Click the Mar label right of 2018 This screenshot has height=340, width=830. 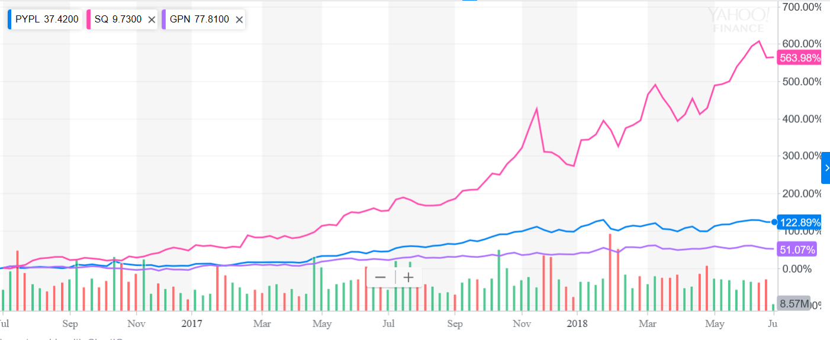tap(648, 323)
